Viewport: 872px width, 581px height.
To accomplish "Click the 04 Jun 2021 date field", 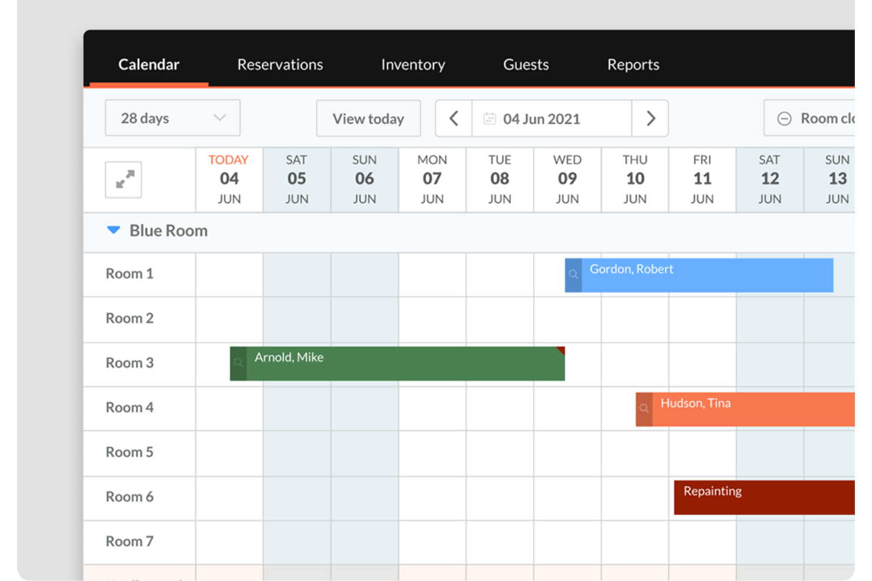I will point(551,118).
